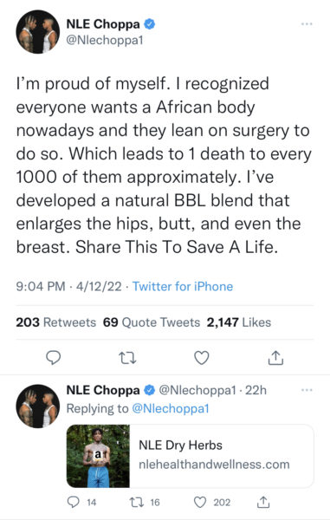This screenshot has width=330, height=520.
Task: Click the Twitter for iPhone link
Action: point(183,286)
